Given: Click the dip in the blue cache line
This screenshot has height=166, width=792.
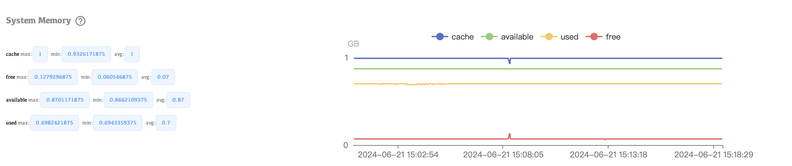Looking at the screenshot, I should click(509, 62).
